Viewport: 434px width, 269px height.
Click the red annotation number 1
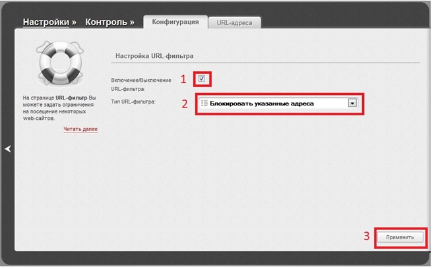185,79
